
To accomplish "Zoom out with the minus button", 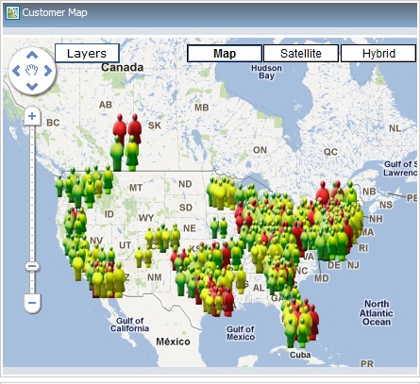I will tap(32, 303).
